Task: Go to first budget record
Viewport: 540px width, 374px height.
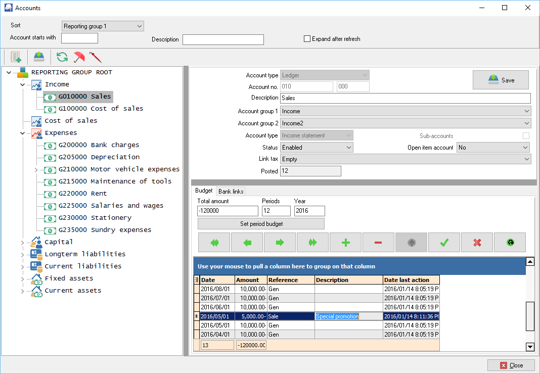Action: 214,243
